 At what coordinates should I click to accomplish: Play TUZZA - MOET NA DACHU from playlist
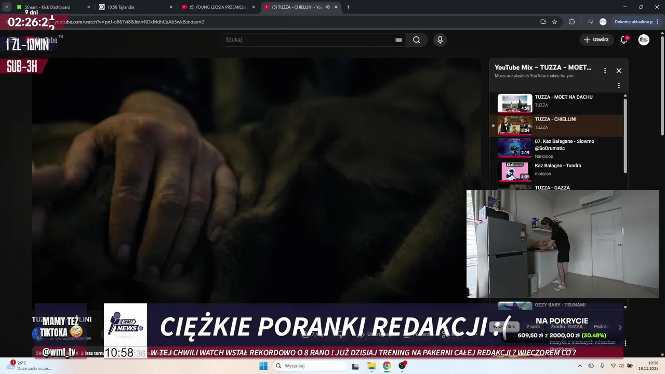(x=557, y=103)
